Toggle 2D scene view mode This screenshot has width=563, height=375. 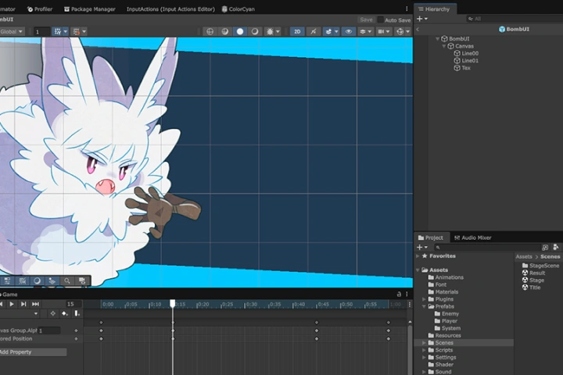tap(297, 31)
